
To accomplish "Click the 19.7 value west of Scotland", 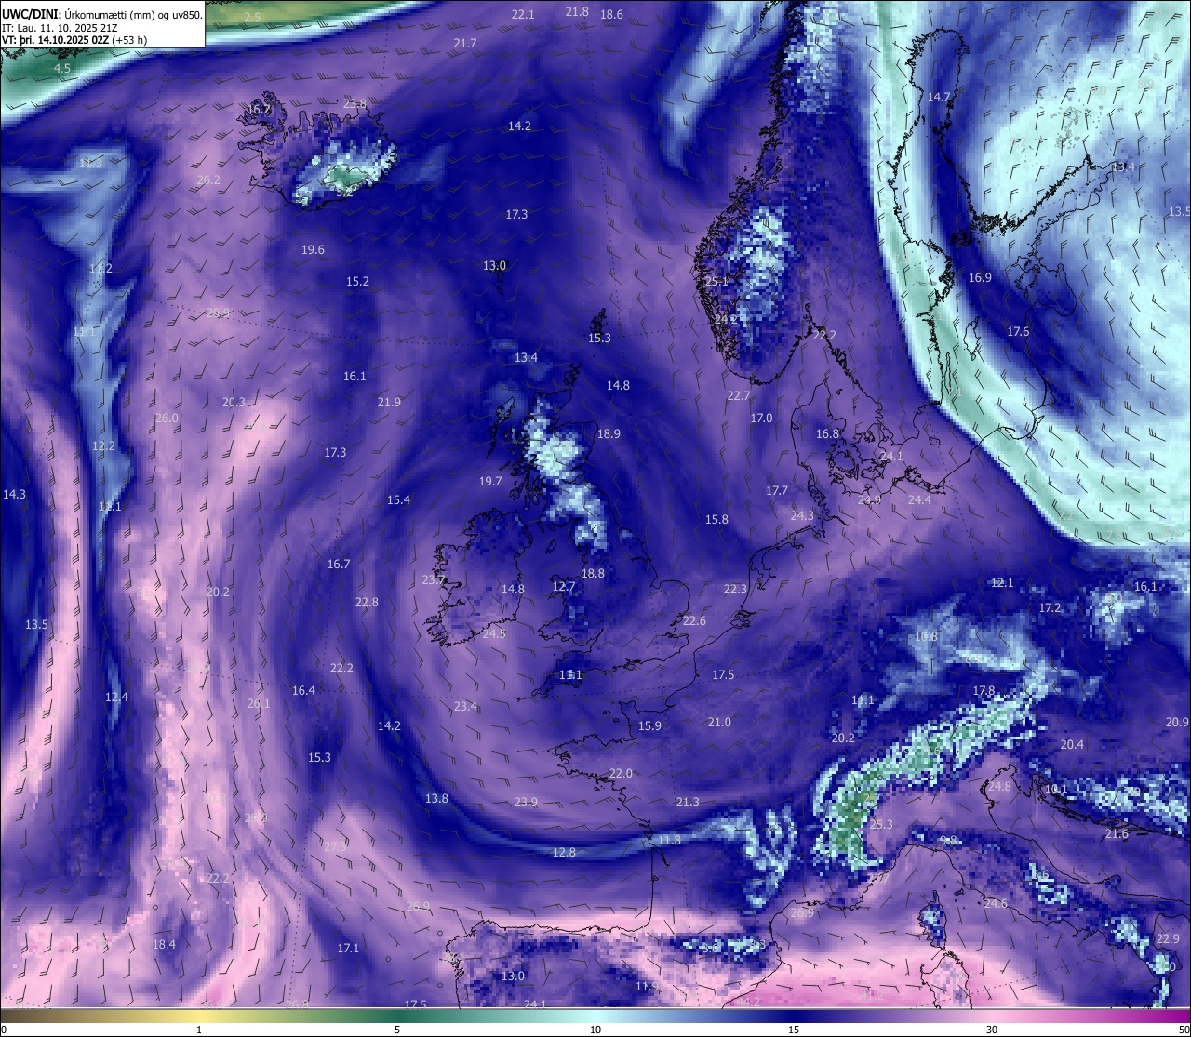I will (490, 481).
